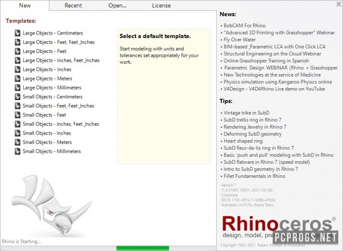This screenshot has height=251, width=343.
Task: Select template Large Objects - Centimeters
Action: coord(53,33)
